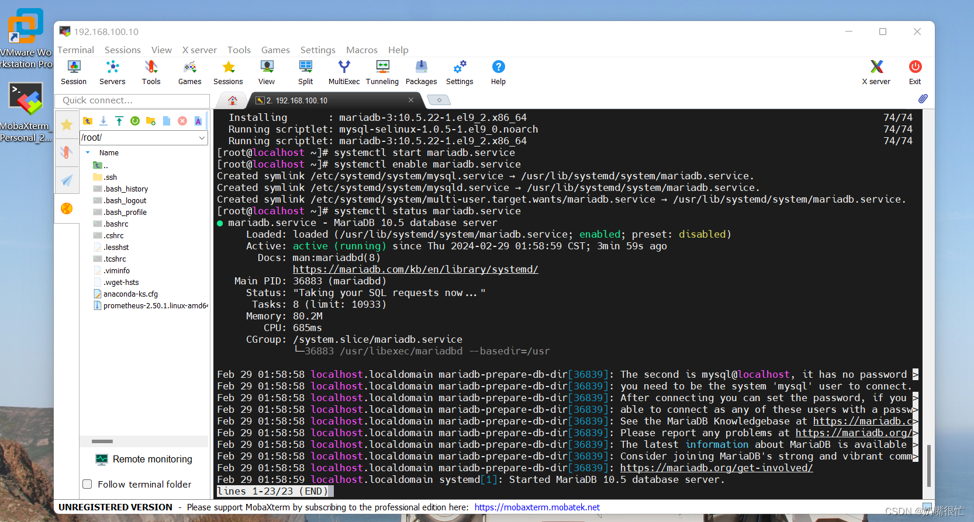This screenshot has height=522, width=974.
Task: Select the .viminfo file
Action: coord(112,270)
